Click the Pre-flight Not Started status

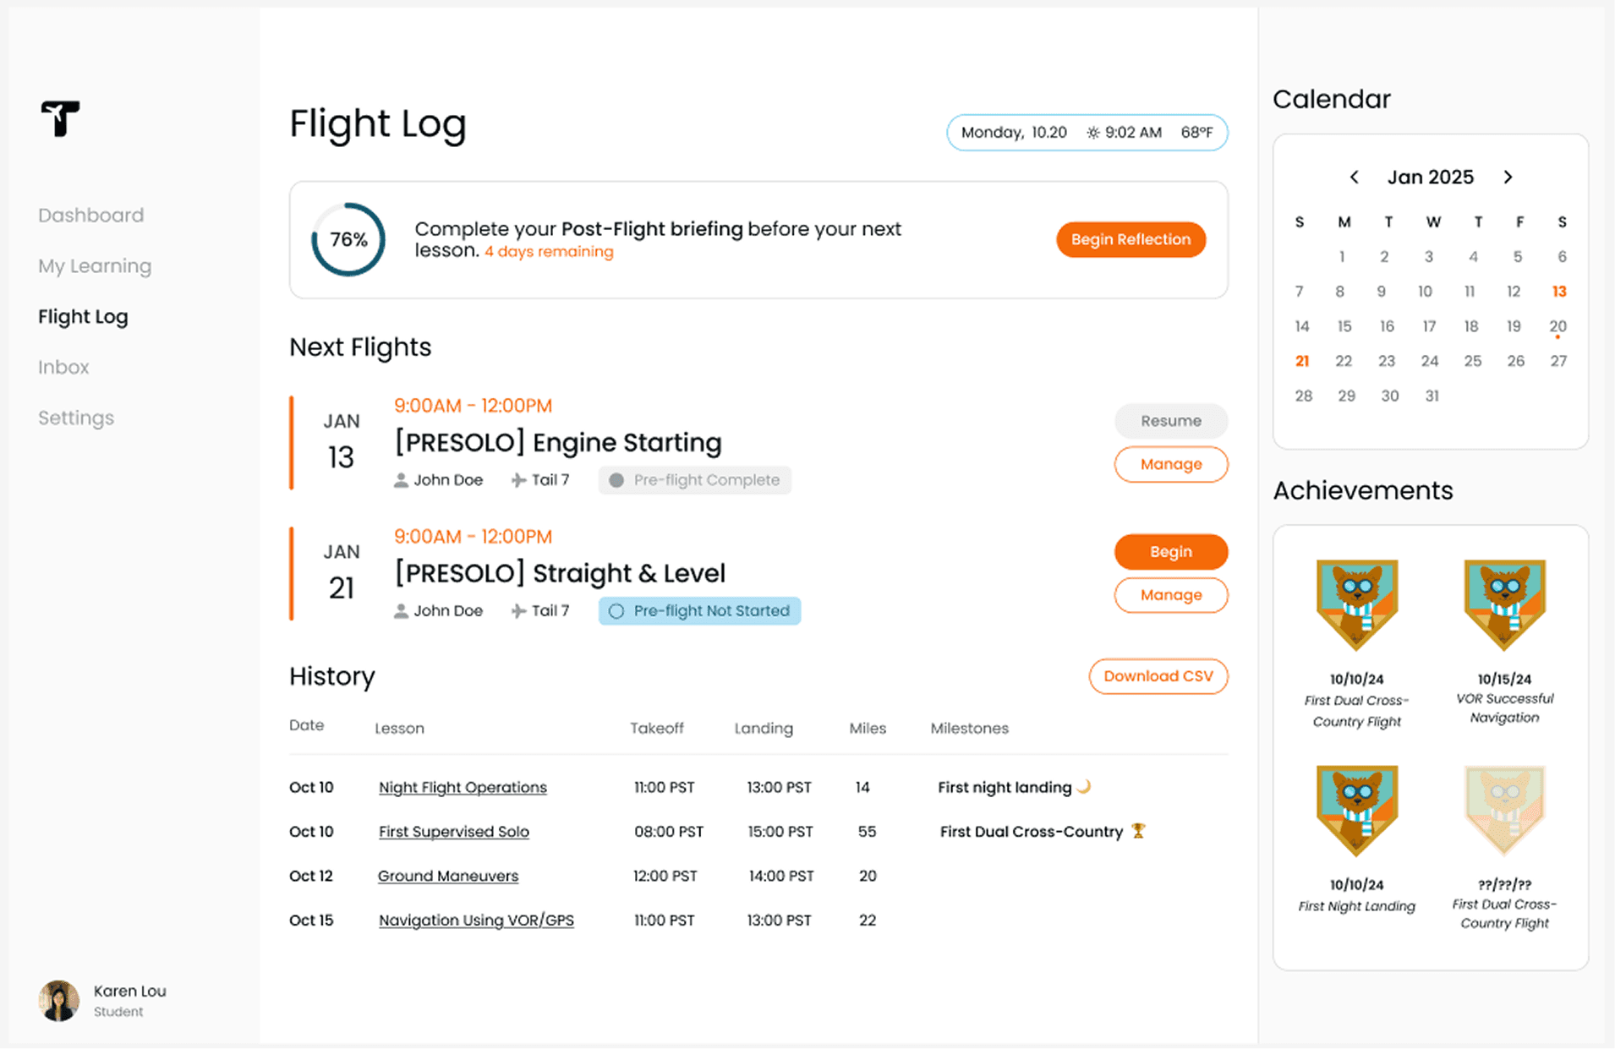tap(699, 610)
